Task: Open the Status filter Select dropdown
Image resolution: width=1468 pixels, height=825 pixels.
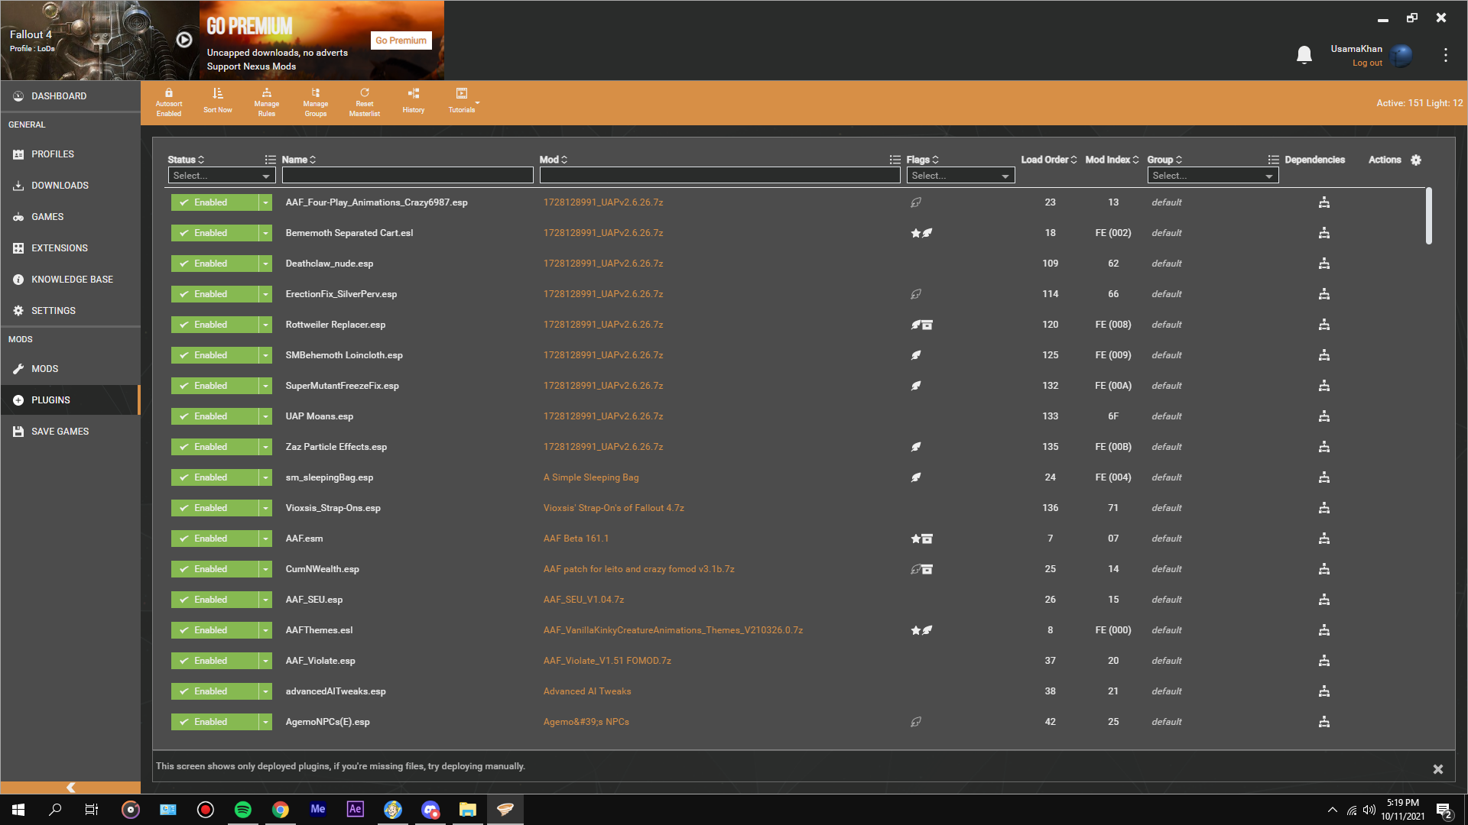Action: pyautogui.click(x=221, y=176)
